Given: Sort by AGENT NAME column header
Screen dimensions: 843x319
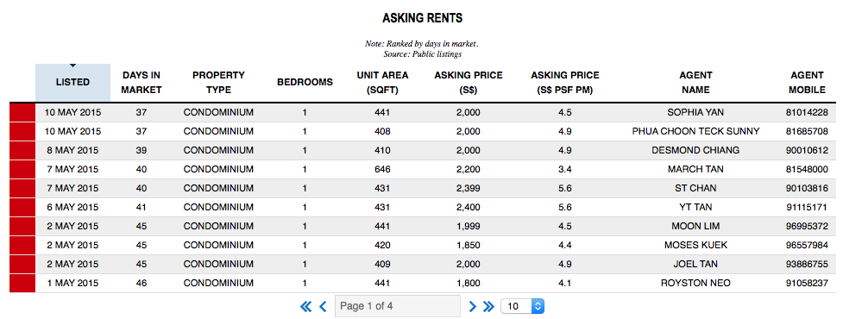Looking at the screenshot, I should pyautogui.click(x=695, y=83).
